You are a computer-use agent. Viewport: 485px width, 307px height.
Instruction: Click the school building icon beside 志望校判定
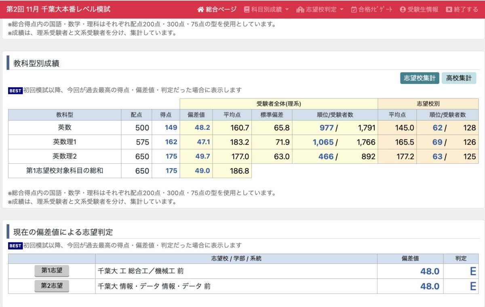tap(300, 9)
